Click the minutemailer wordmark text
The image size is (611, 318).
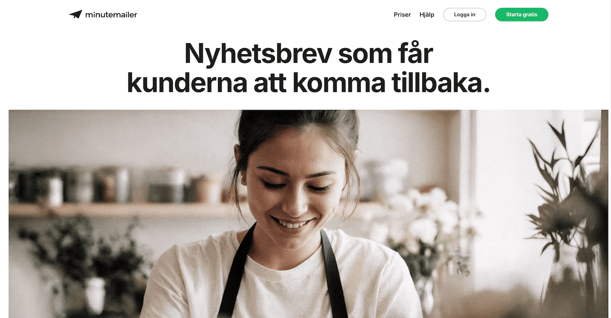pos(111,15)
